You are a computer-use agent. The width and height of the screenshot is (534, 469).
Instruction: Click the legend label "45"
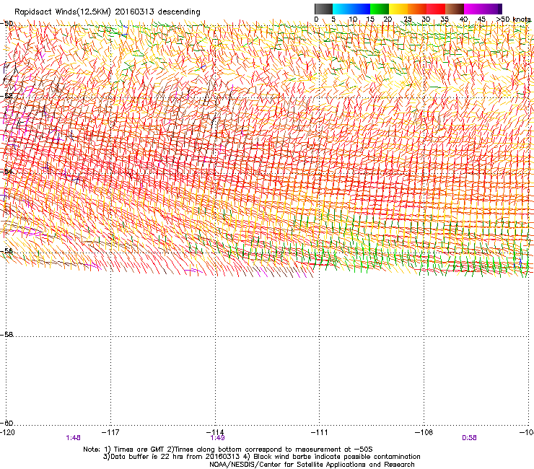coord(481,19)
